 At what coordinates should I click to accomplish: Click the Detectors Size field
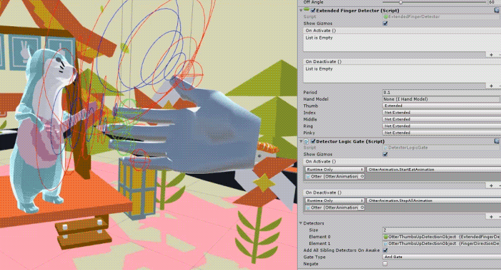[442, 230]
